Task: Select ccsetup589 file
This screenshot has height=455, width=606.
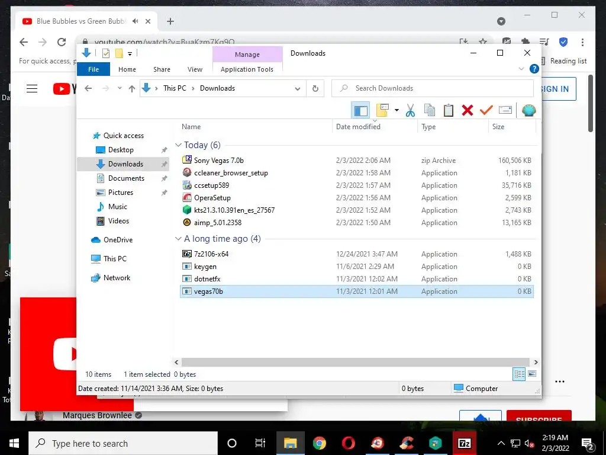Action: [x=357, y=185]
